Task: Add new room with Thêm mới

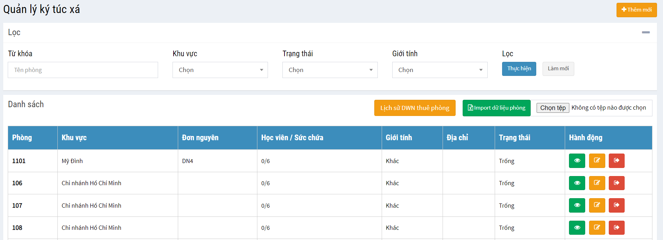Action: click(636, 10)
